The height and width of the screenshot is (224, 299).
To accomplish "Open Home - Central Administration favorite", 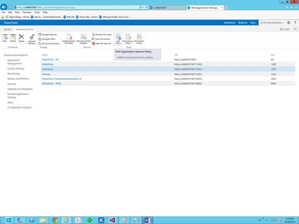I will (46, 17).
